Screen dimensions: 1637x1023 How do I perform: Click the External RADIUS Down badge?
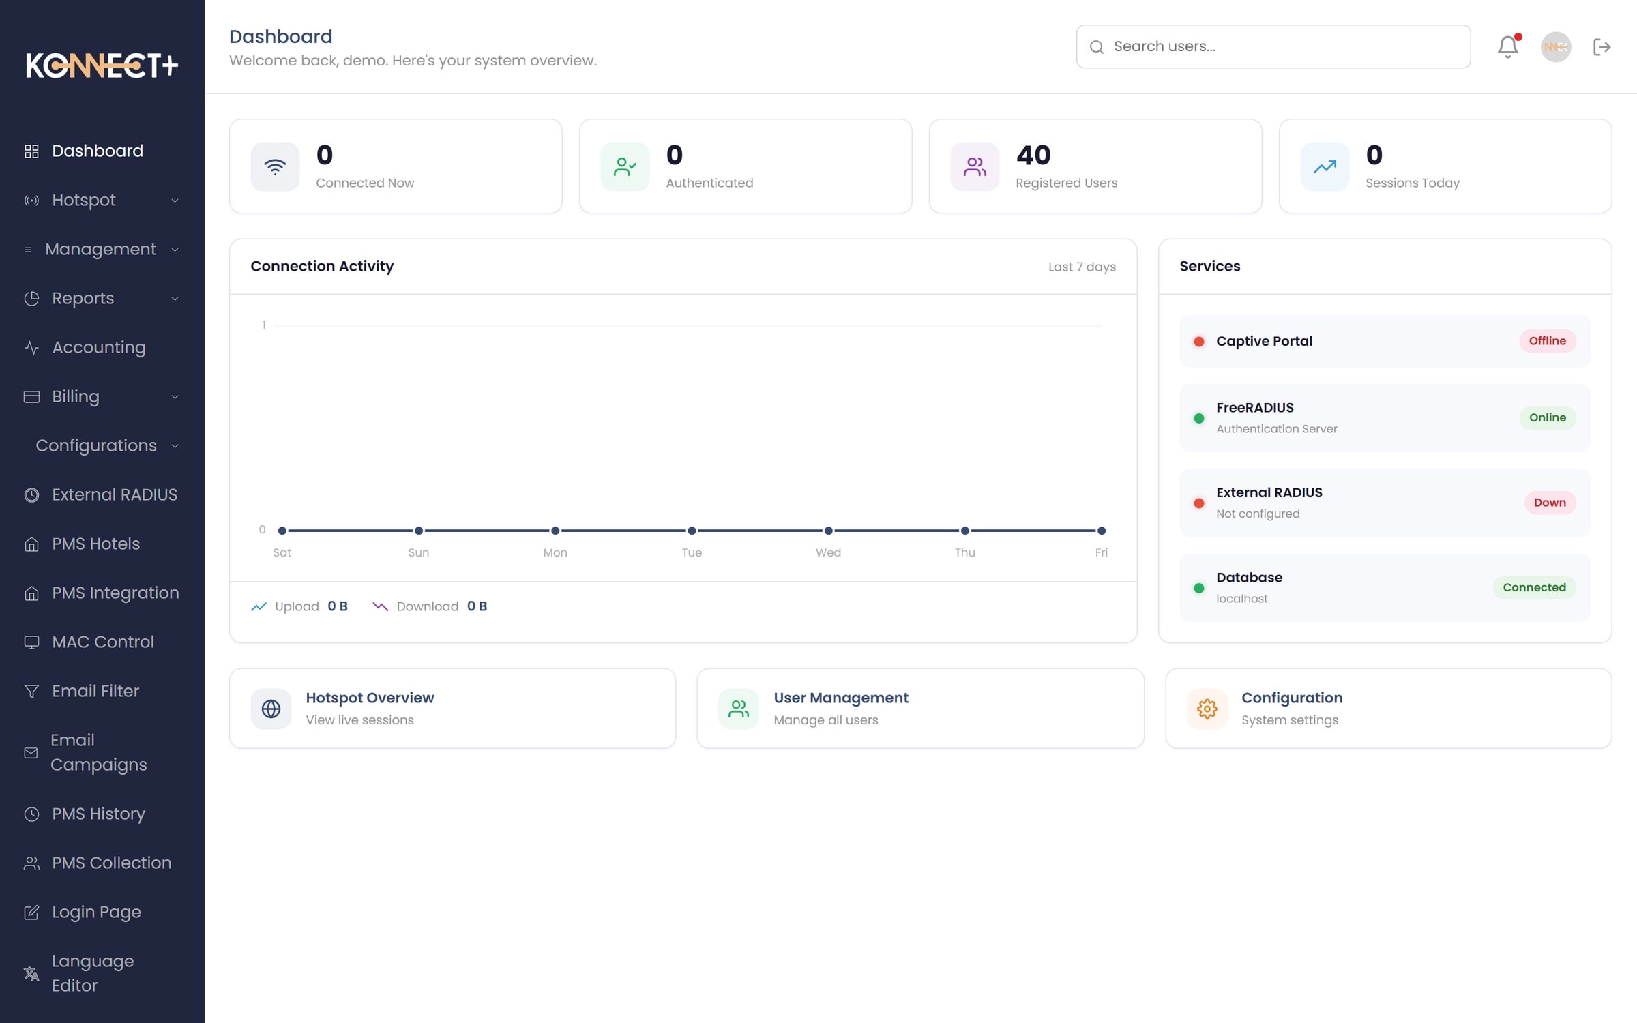(x=1550, y=503)
